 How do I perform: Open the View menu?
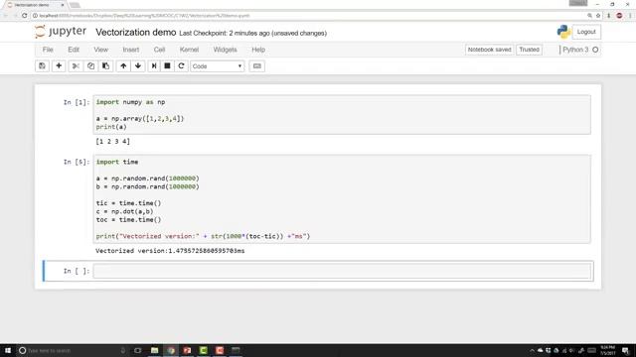[x=101, y=50]
